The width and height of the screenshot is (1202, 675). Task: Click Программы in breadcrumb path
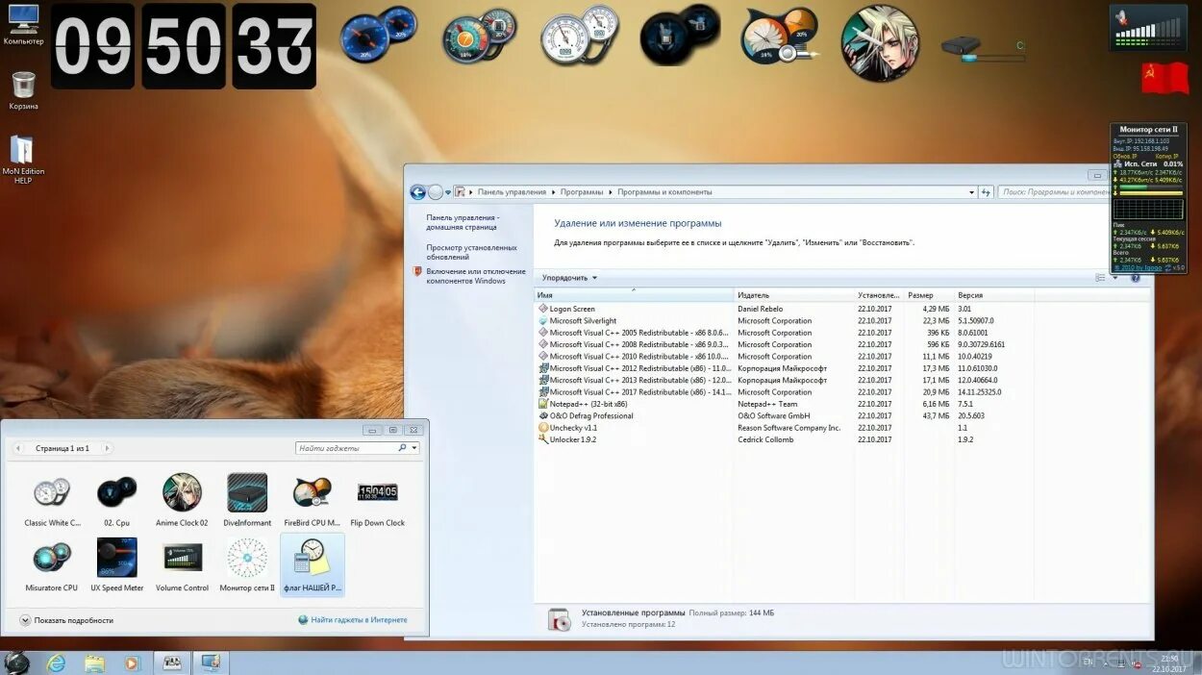click(582, 192)
